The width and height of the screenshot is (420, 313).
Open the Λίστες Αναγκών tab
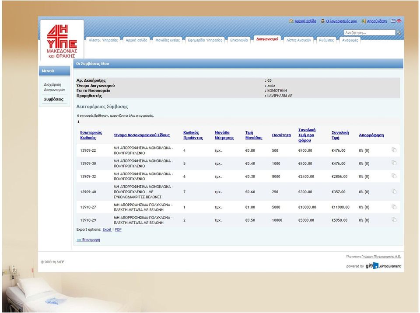click(299, 40)
